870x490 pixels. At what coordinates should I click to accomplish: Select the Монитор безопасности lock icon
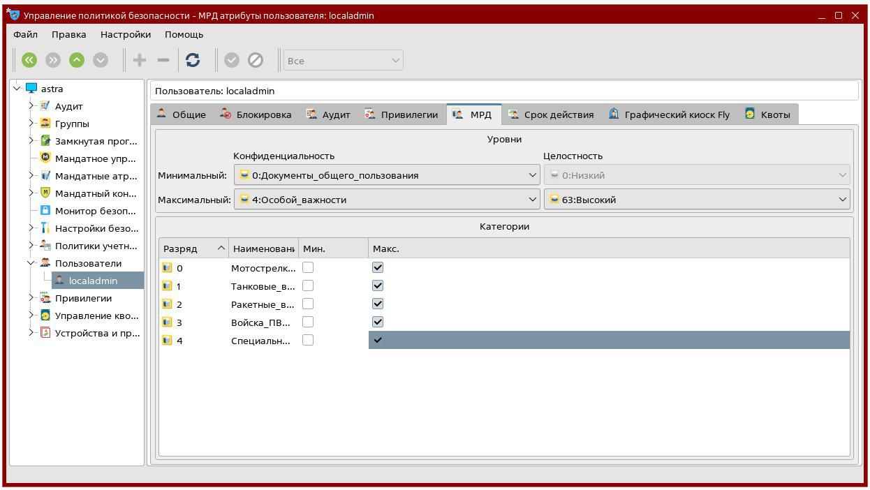[x=45, y=211]
